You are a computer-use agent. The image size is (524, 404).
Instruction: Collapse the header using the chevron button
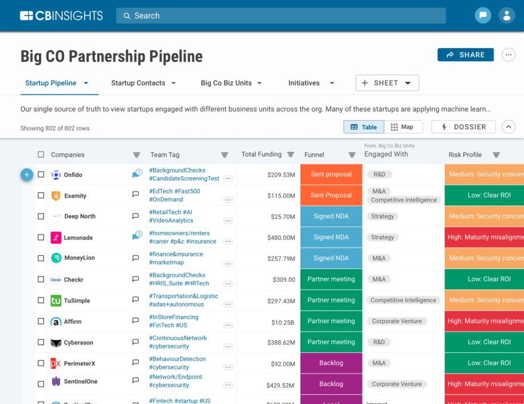[508, 127]
